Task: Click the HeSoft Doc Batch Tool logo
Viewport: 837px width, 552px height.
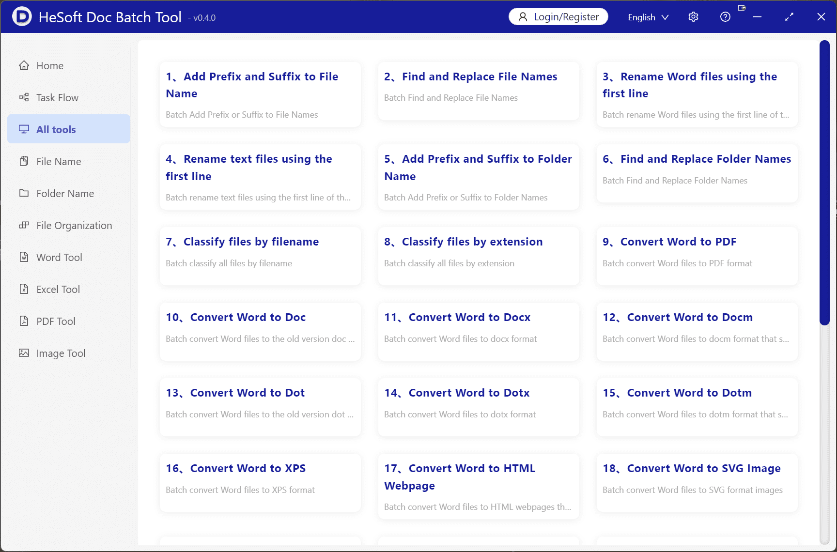Action: 21,16
